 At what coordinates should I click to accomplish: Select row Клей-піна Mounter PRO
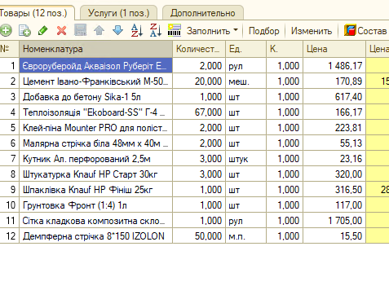95,127
